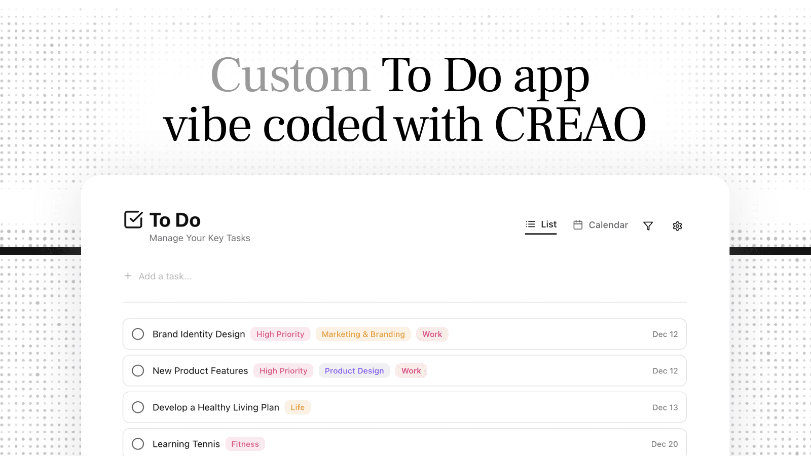Open the filter funnel icon
Viewport: 811px width, 456px height.
648,226
